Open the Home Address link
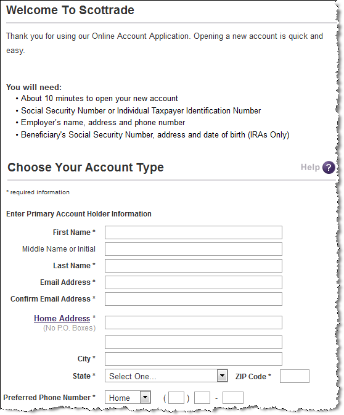The width and height of the screenshot is (344, 415). click(x=62, y=318)
